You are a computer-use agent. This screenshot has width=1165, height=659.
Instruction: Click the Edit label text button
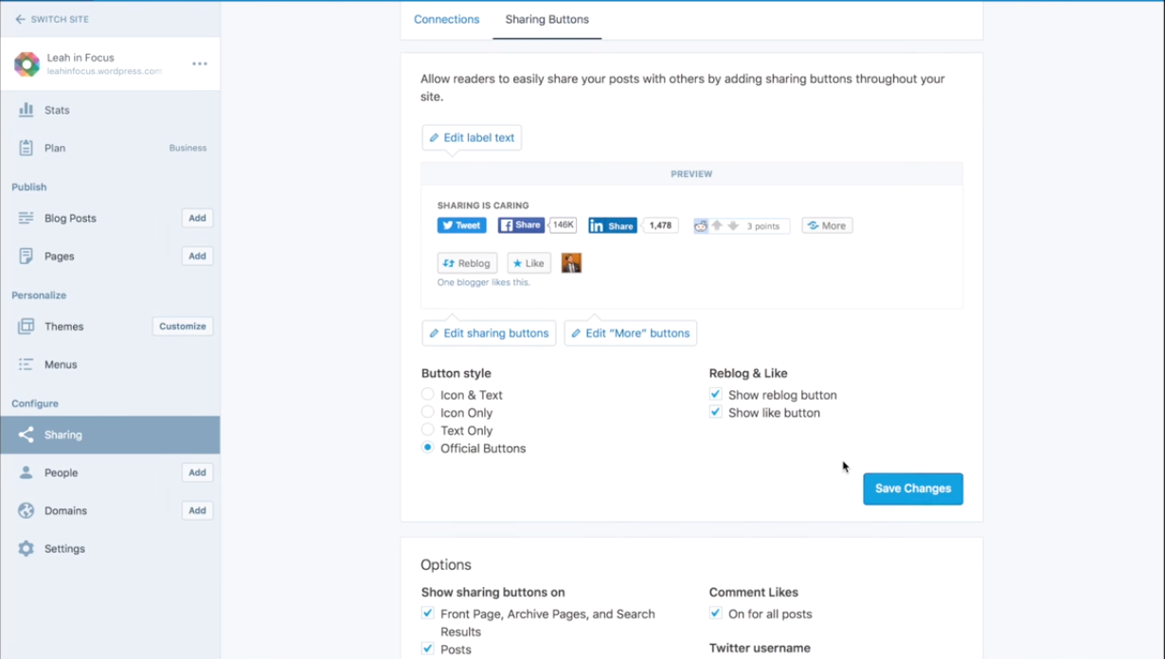472,137
